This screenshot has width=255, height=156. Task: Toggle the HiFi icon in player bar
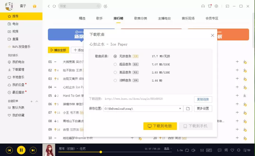tap(209, 150)
